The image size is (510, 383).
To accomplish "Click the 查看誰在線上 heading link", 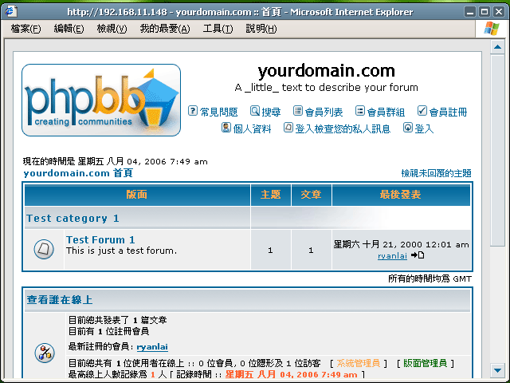I will tap(60, 300).
